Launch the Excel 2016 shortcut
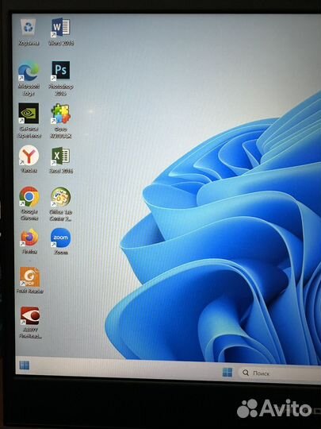Viewport: 321px width, 429px height. pyautogui.click(x=60, y=160)
